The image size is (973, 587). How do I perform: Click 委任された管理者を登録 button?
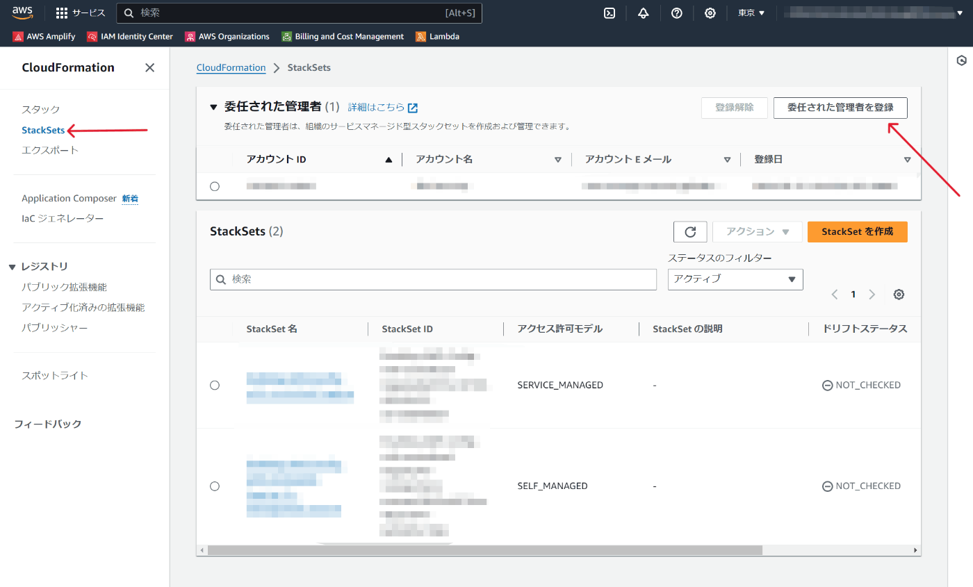(840, 108)
